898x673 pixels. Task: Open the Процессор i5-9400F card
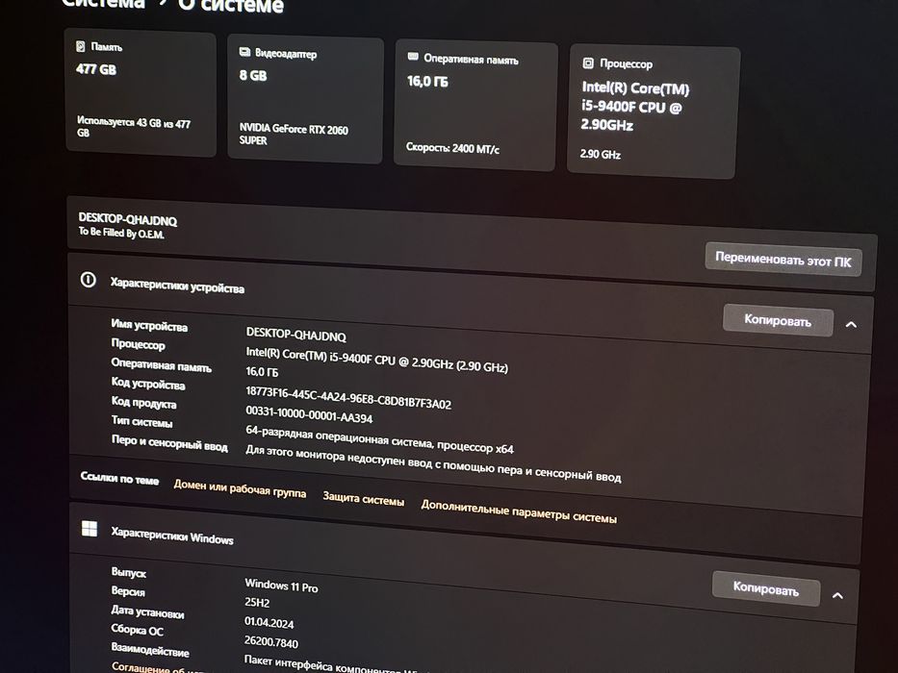[x=653, y=112]
